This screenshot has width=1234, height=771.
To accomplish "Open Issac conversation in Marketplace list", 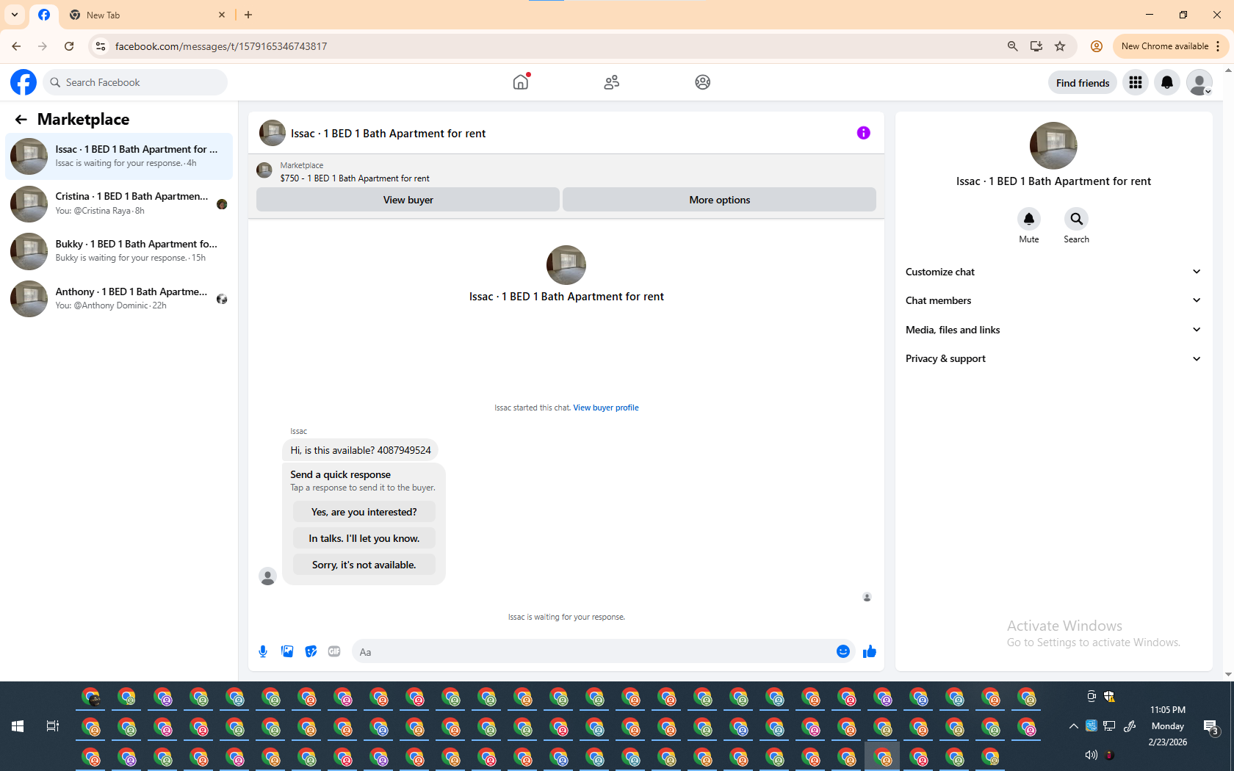I will click(119, 156).
